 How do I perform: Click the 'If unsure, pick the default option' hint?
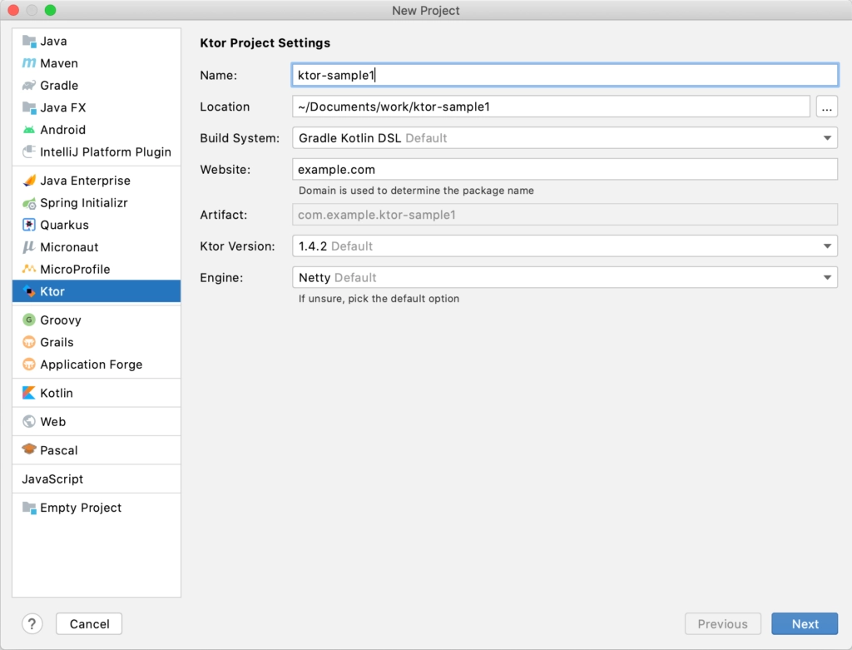[x=379, y=299]
